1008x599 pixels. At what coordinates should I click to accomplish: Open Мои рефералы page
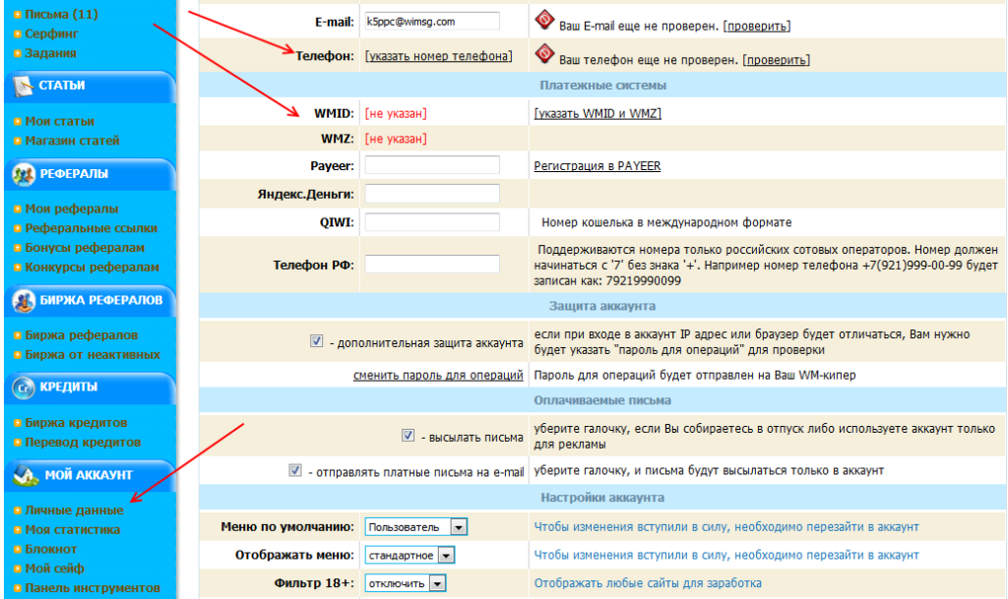71,209
